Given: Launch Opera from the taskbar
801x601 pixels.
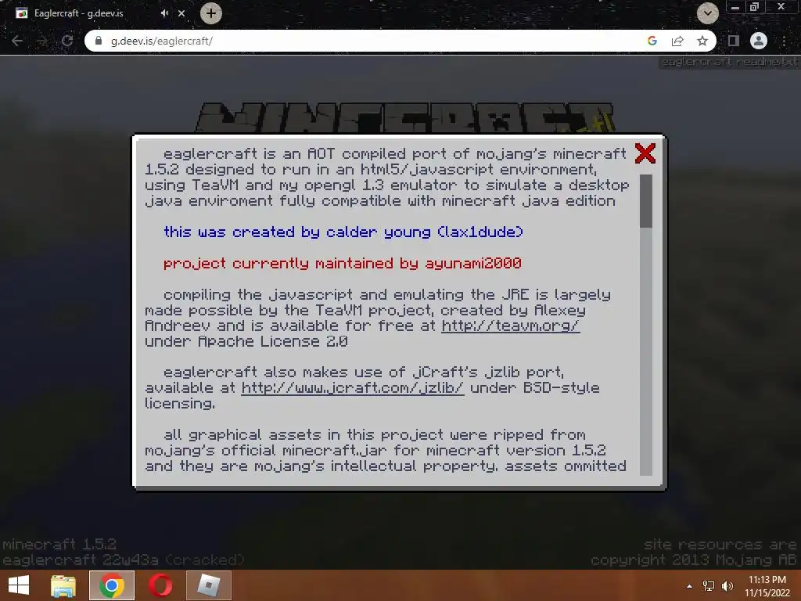Looking at the screenshot, I should pos(160,585).
